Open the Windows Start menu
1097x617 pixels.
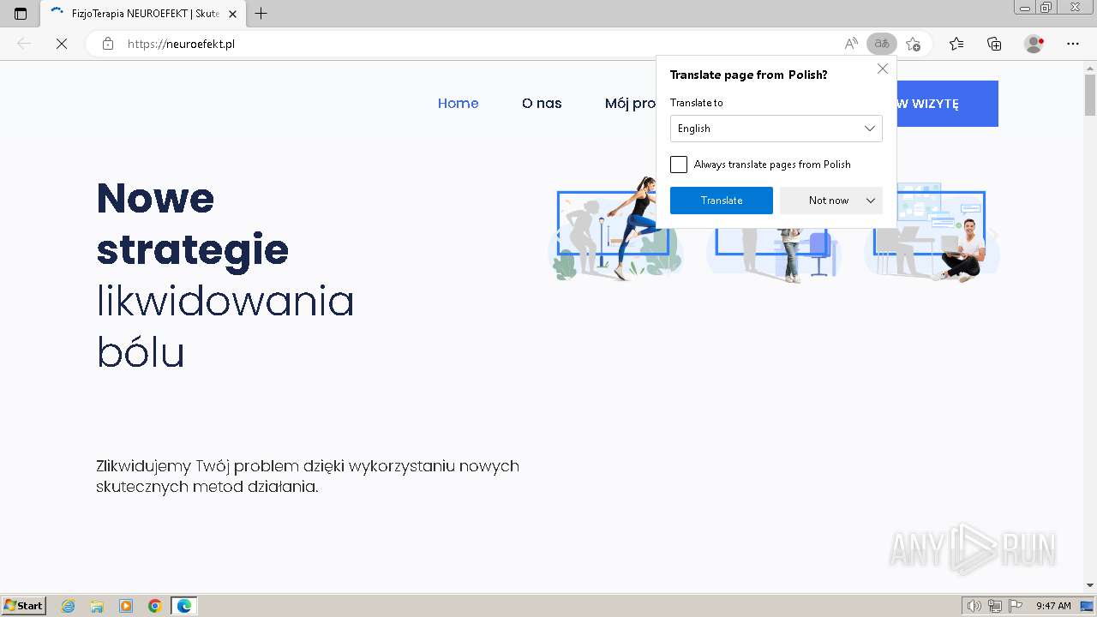(24, 606)
